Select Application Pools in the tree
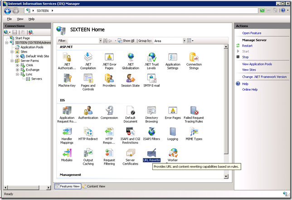Screen dimensions: 292x200 point(32,47)
